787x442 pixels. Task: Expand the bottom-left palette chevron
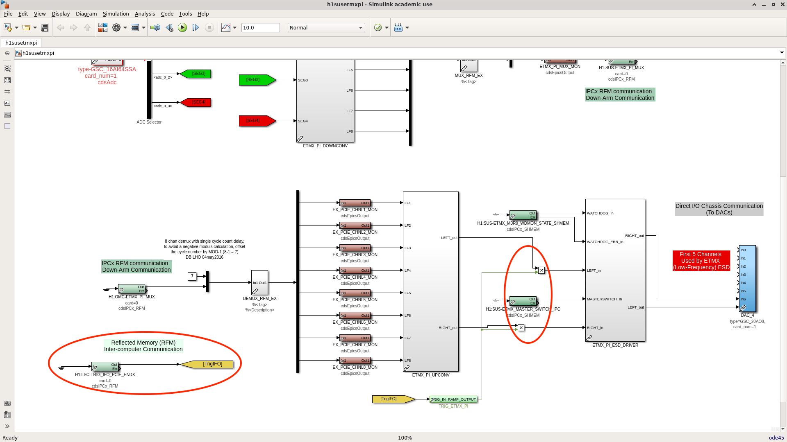pyautogui.click(x=7, y=426)
